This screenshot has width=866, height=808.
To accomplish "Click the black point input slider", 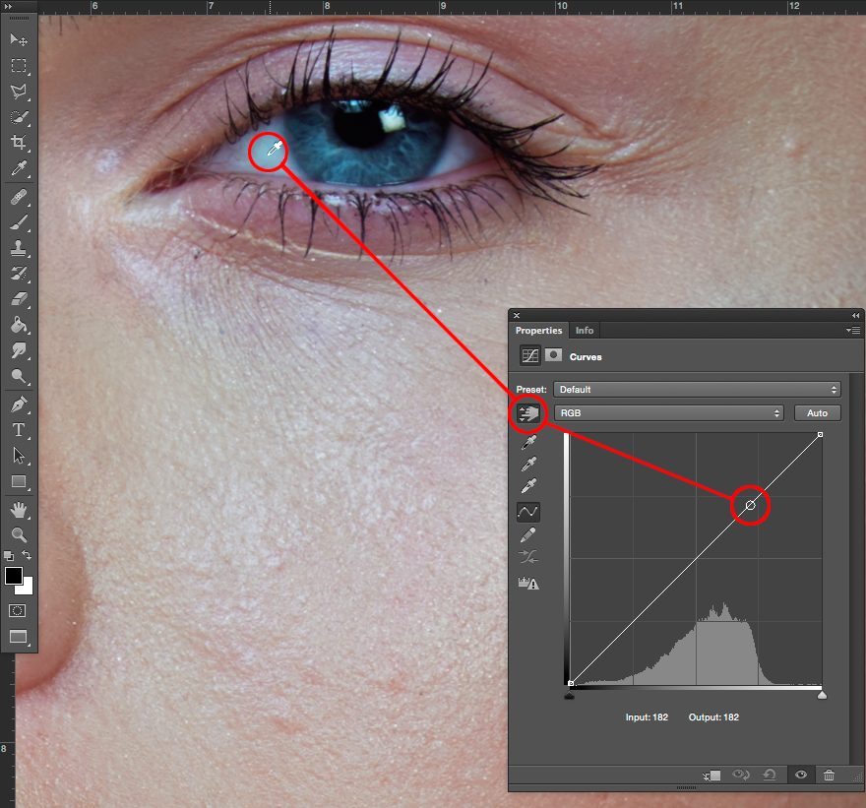I will click(x=570, y=696).
